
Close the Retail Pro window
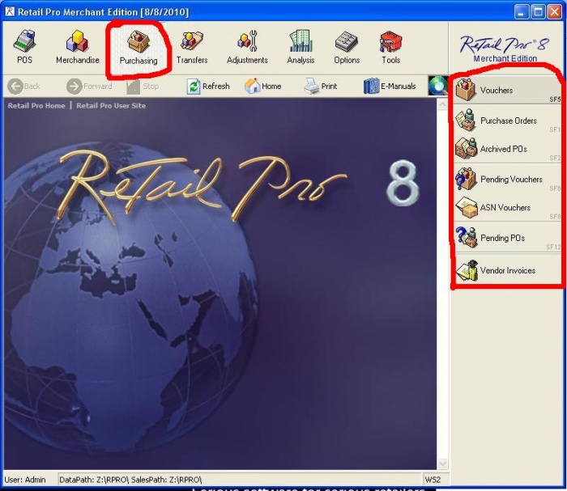[554, 12]
